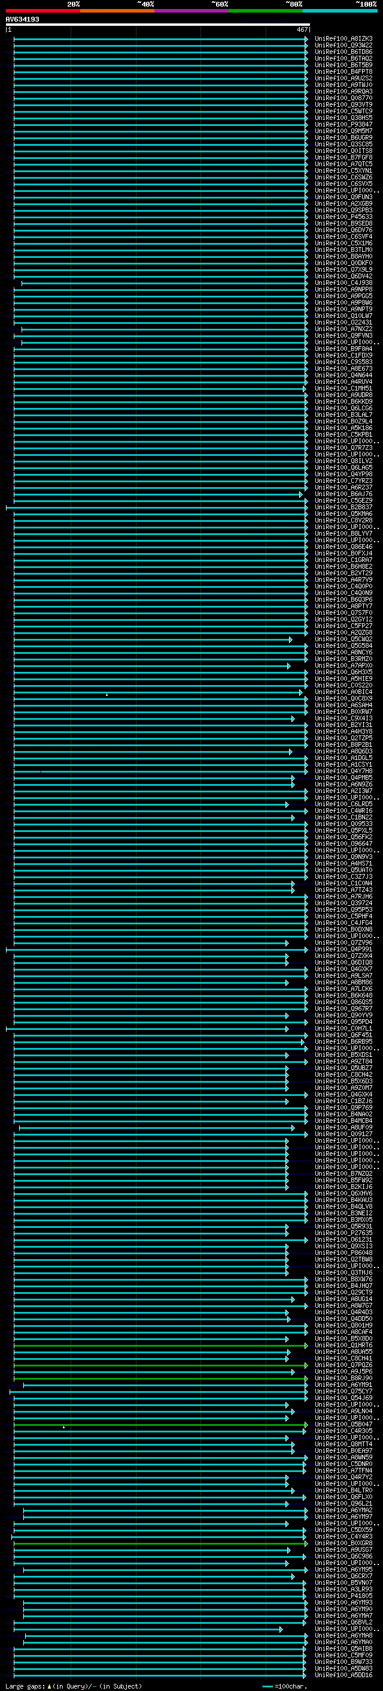
Task: Select hit label UniRef100_C8CH41
Action: [344, 1359]
